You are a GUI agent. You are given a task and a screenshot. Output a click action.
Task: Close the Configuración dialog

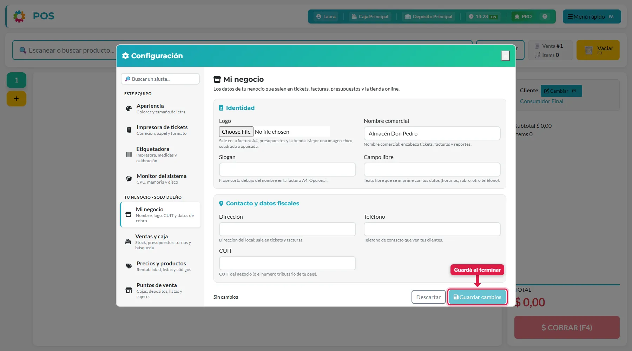point(505,56)
